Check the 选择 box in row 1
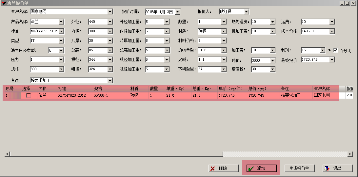This screenshot has width=358, height=177. pos(29,95)
